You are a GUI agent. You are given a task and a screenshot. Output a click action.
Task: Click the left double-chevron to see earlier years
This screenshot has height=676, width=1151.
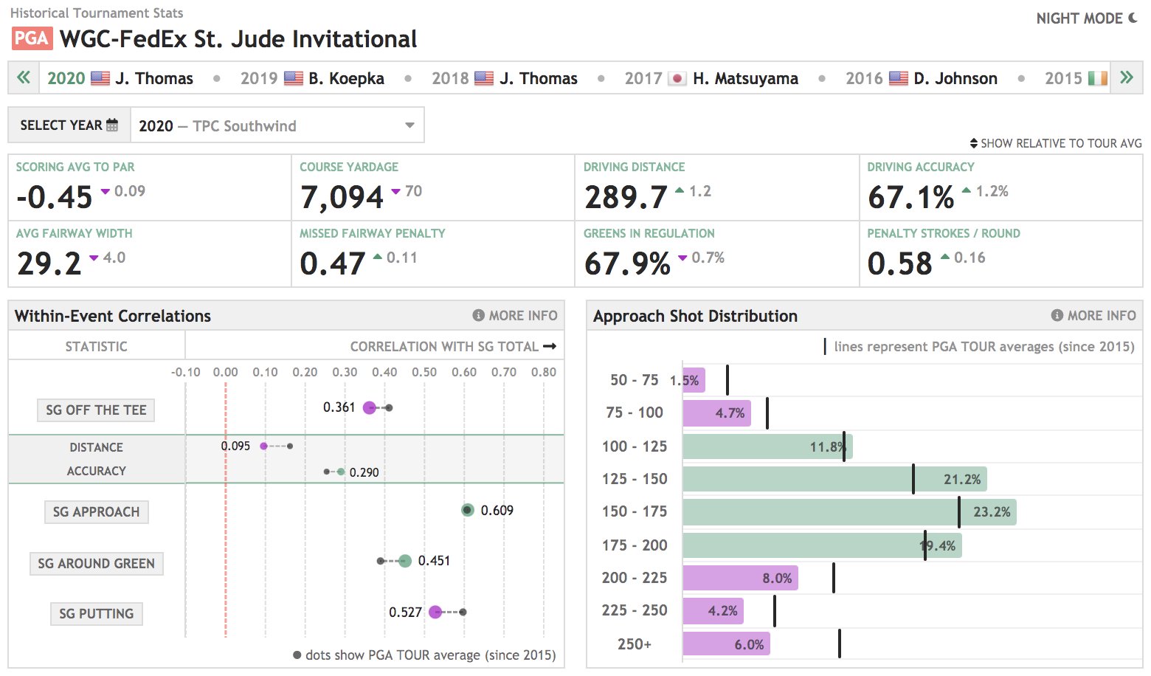coord(22,77)
